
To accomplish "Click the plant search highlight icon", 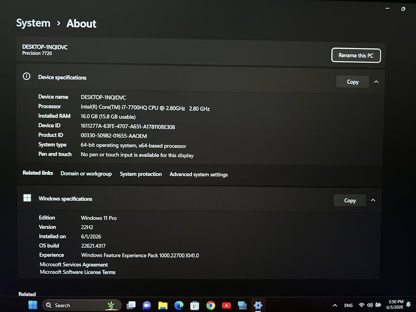I will [111, 305].
